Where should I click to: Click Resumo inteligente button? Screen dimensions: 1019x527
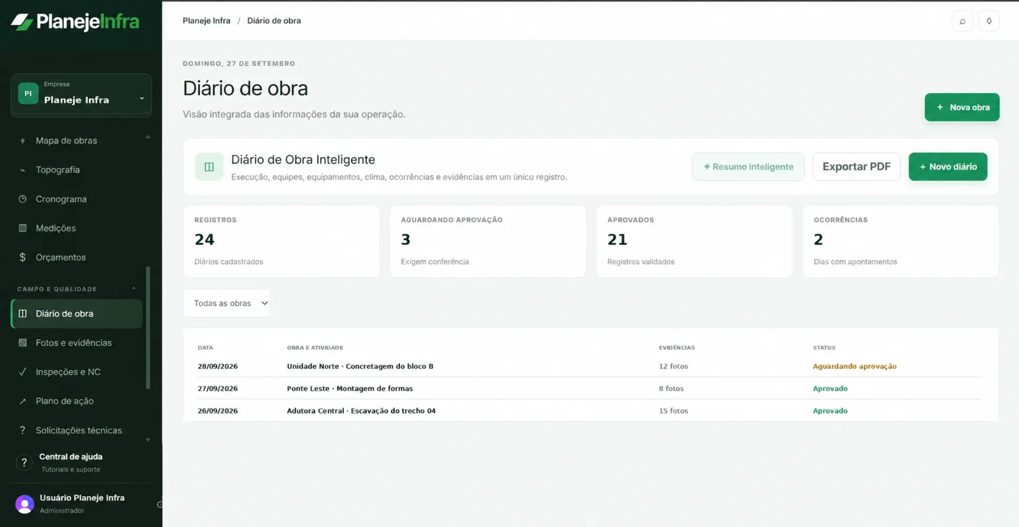(x=748, y=167)
